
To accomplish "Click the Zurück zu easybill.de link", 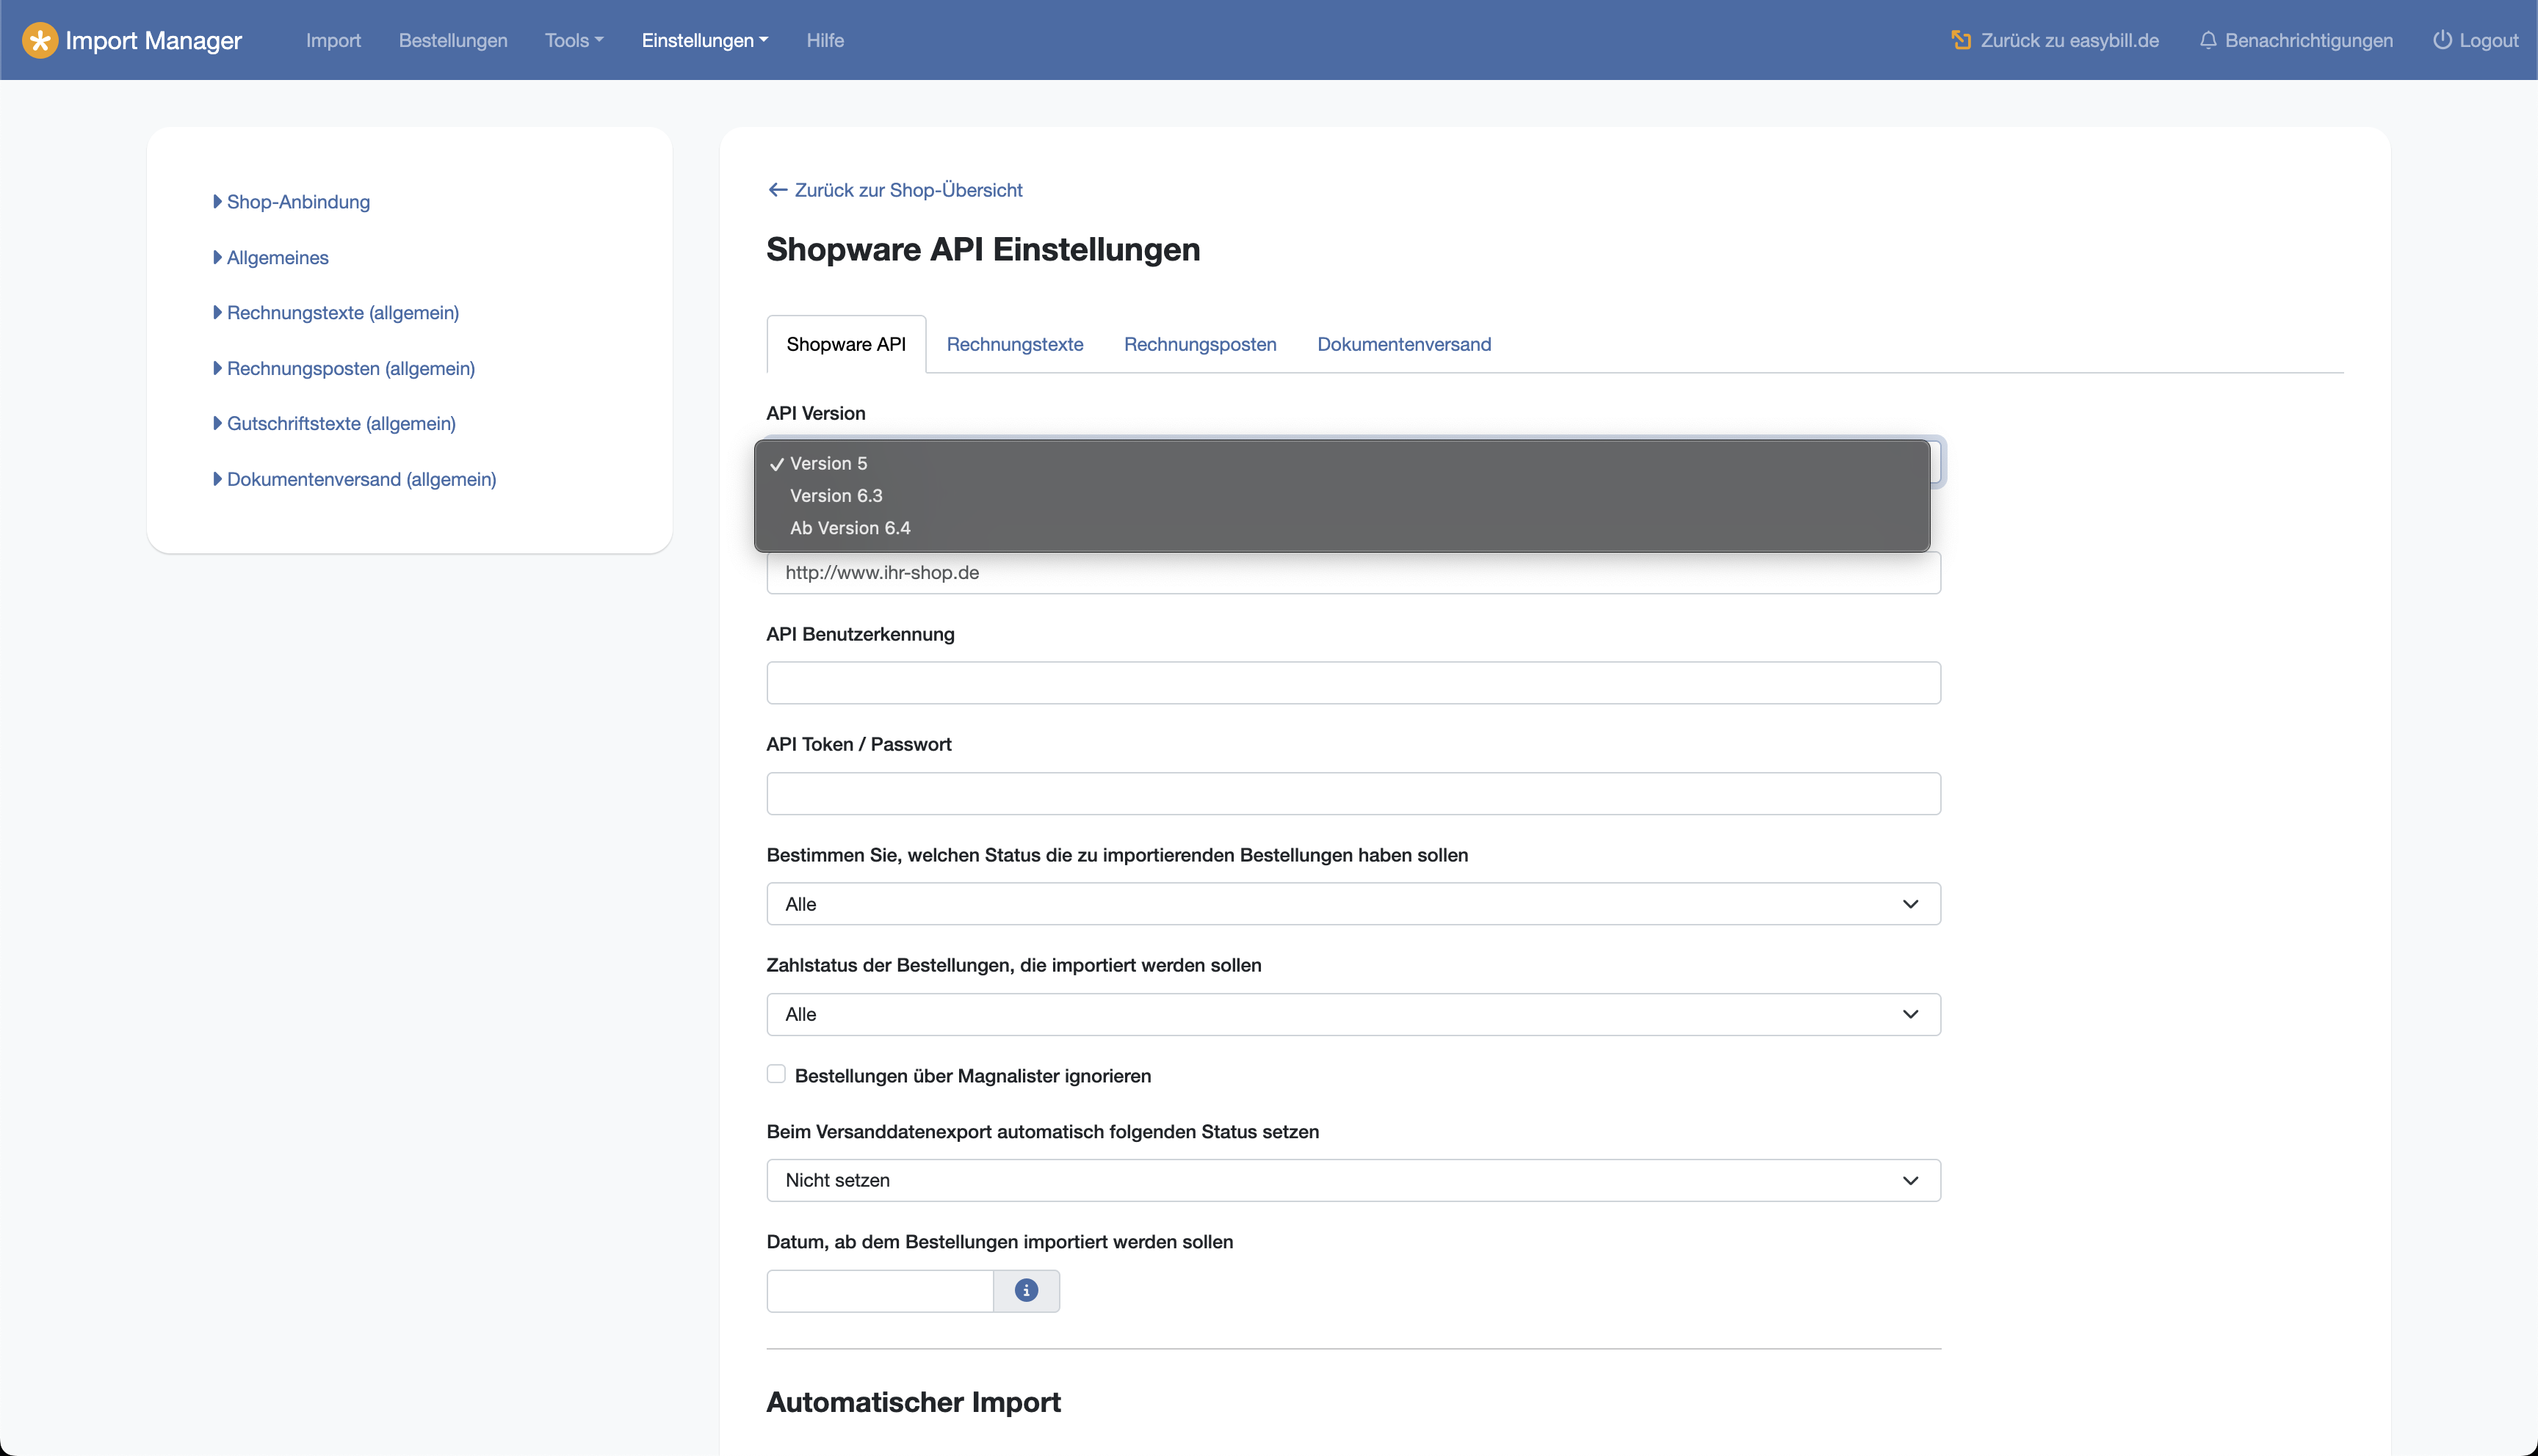I will pyautogui.click(x=2055, y=40).
